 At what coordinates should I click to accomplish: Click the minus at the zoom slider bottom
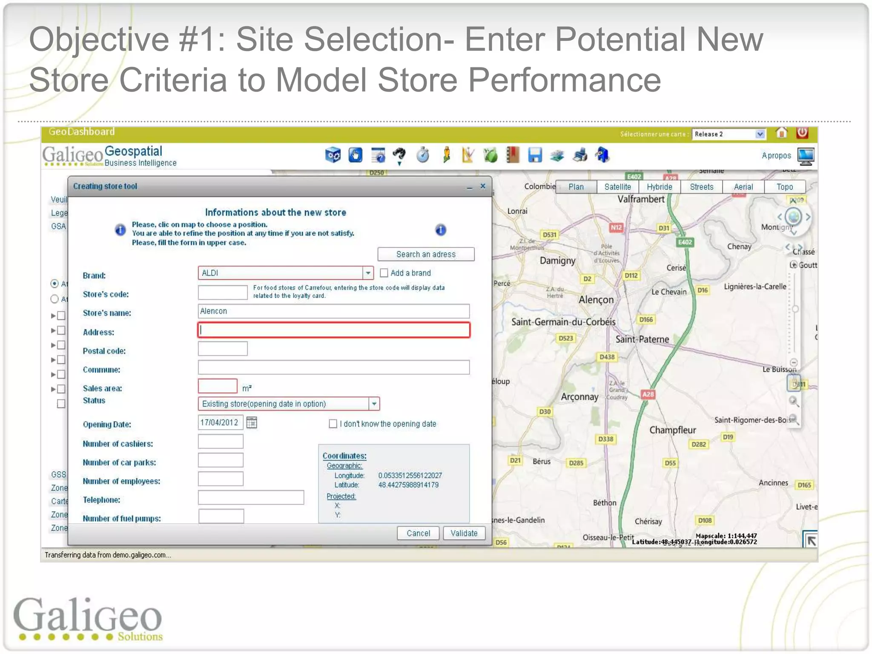(x=794, y=362)
